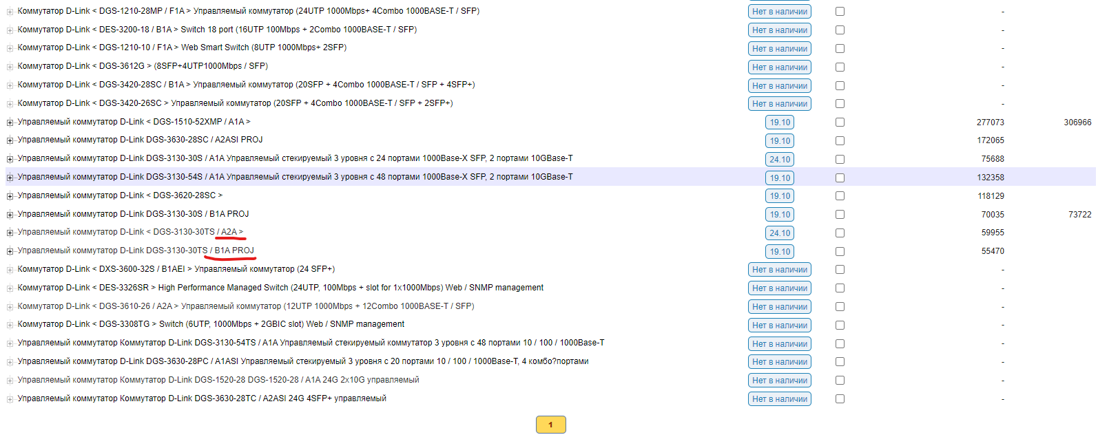
Task: Expand the DGS-3612G row
Action: tap(10, 67)
